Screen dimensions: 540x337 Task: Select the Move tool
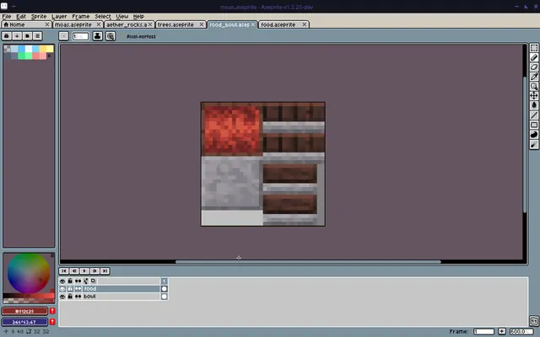pyautogui.click(x=534, y=95)
